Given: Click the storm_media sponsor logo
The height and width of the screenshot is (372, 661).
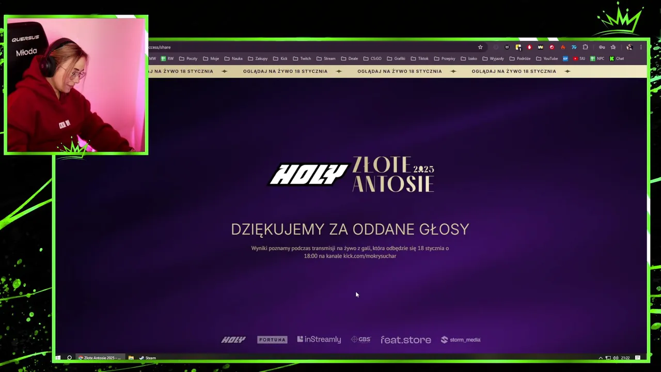Looking at the screenshot, I should tap(461, 339).
